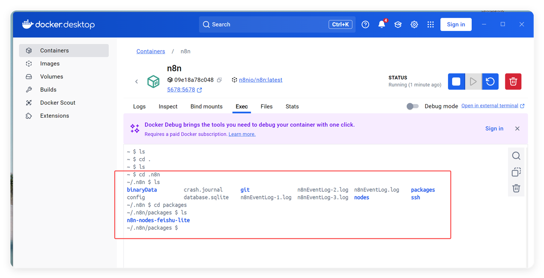Click the nodes directory name in listing

362,198
